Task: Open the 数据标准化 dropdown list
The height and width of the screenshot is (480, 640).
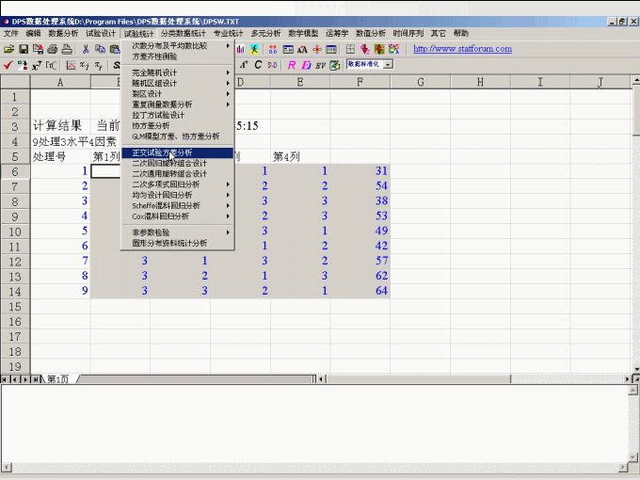Action: click(x=388, y=65)
